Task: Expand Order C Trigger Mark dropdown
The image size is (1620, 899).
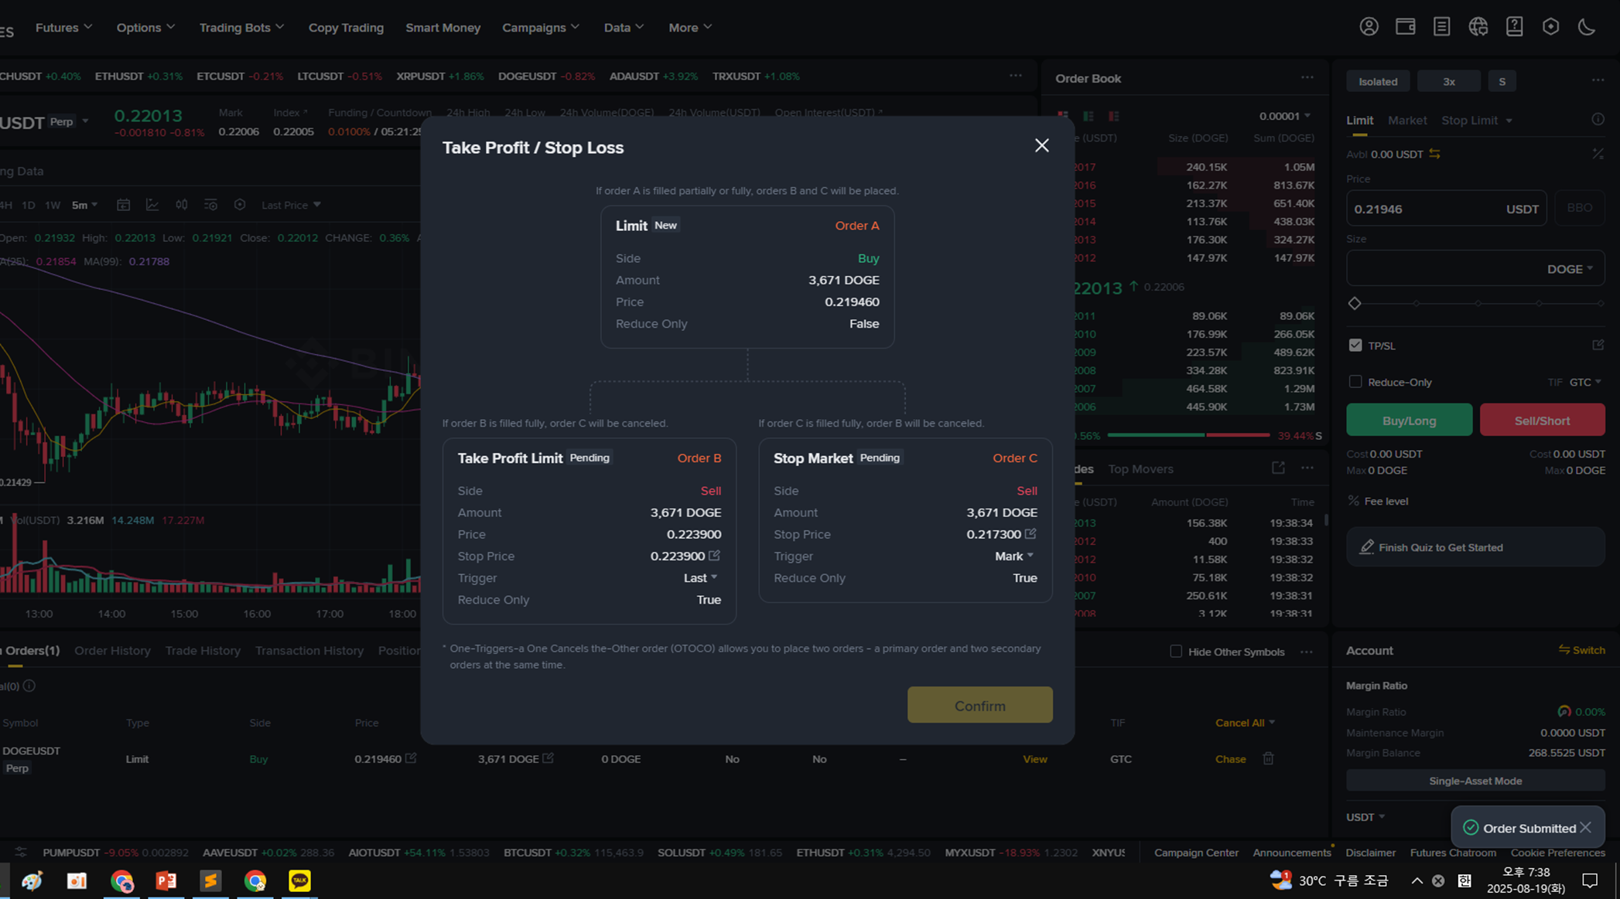Action: click(x=1013, y=556)
